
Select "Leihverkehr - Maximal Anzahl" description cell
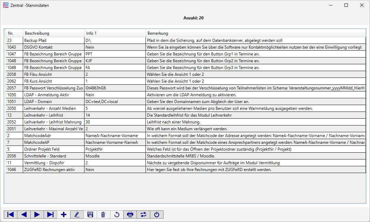pos(53,129)
